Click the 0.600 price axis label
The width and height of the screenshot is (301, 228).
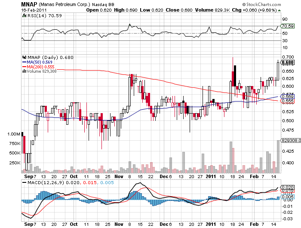click(288, 86)
